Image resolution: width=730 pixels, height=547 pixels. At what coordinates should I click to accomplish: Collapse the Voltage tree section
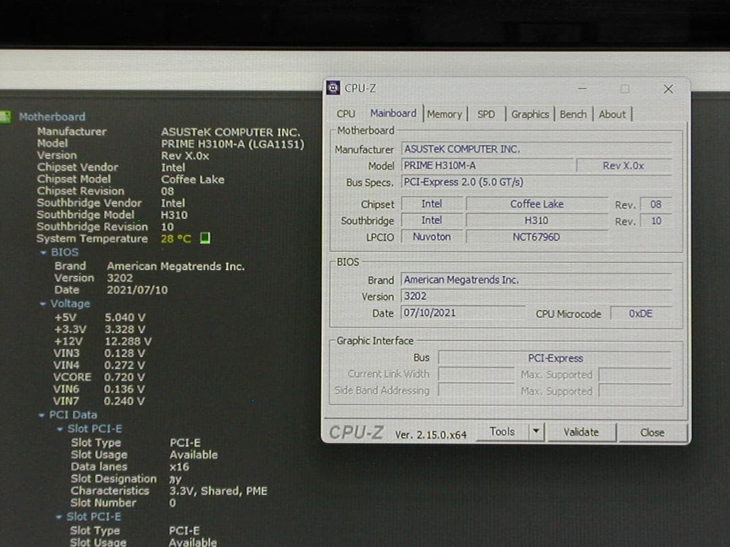44,303
